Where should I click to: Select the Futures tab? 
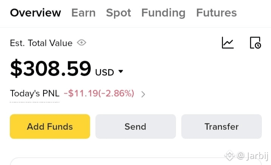216,13
